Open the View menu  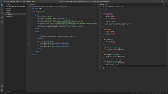point(17,2)
